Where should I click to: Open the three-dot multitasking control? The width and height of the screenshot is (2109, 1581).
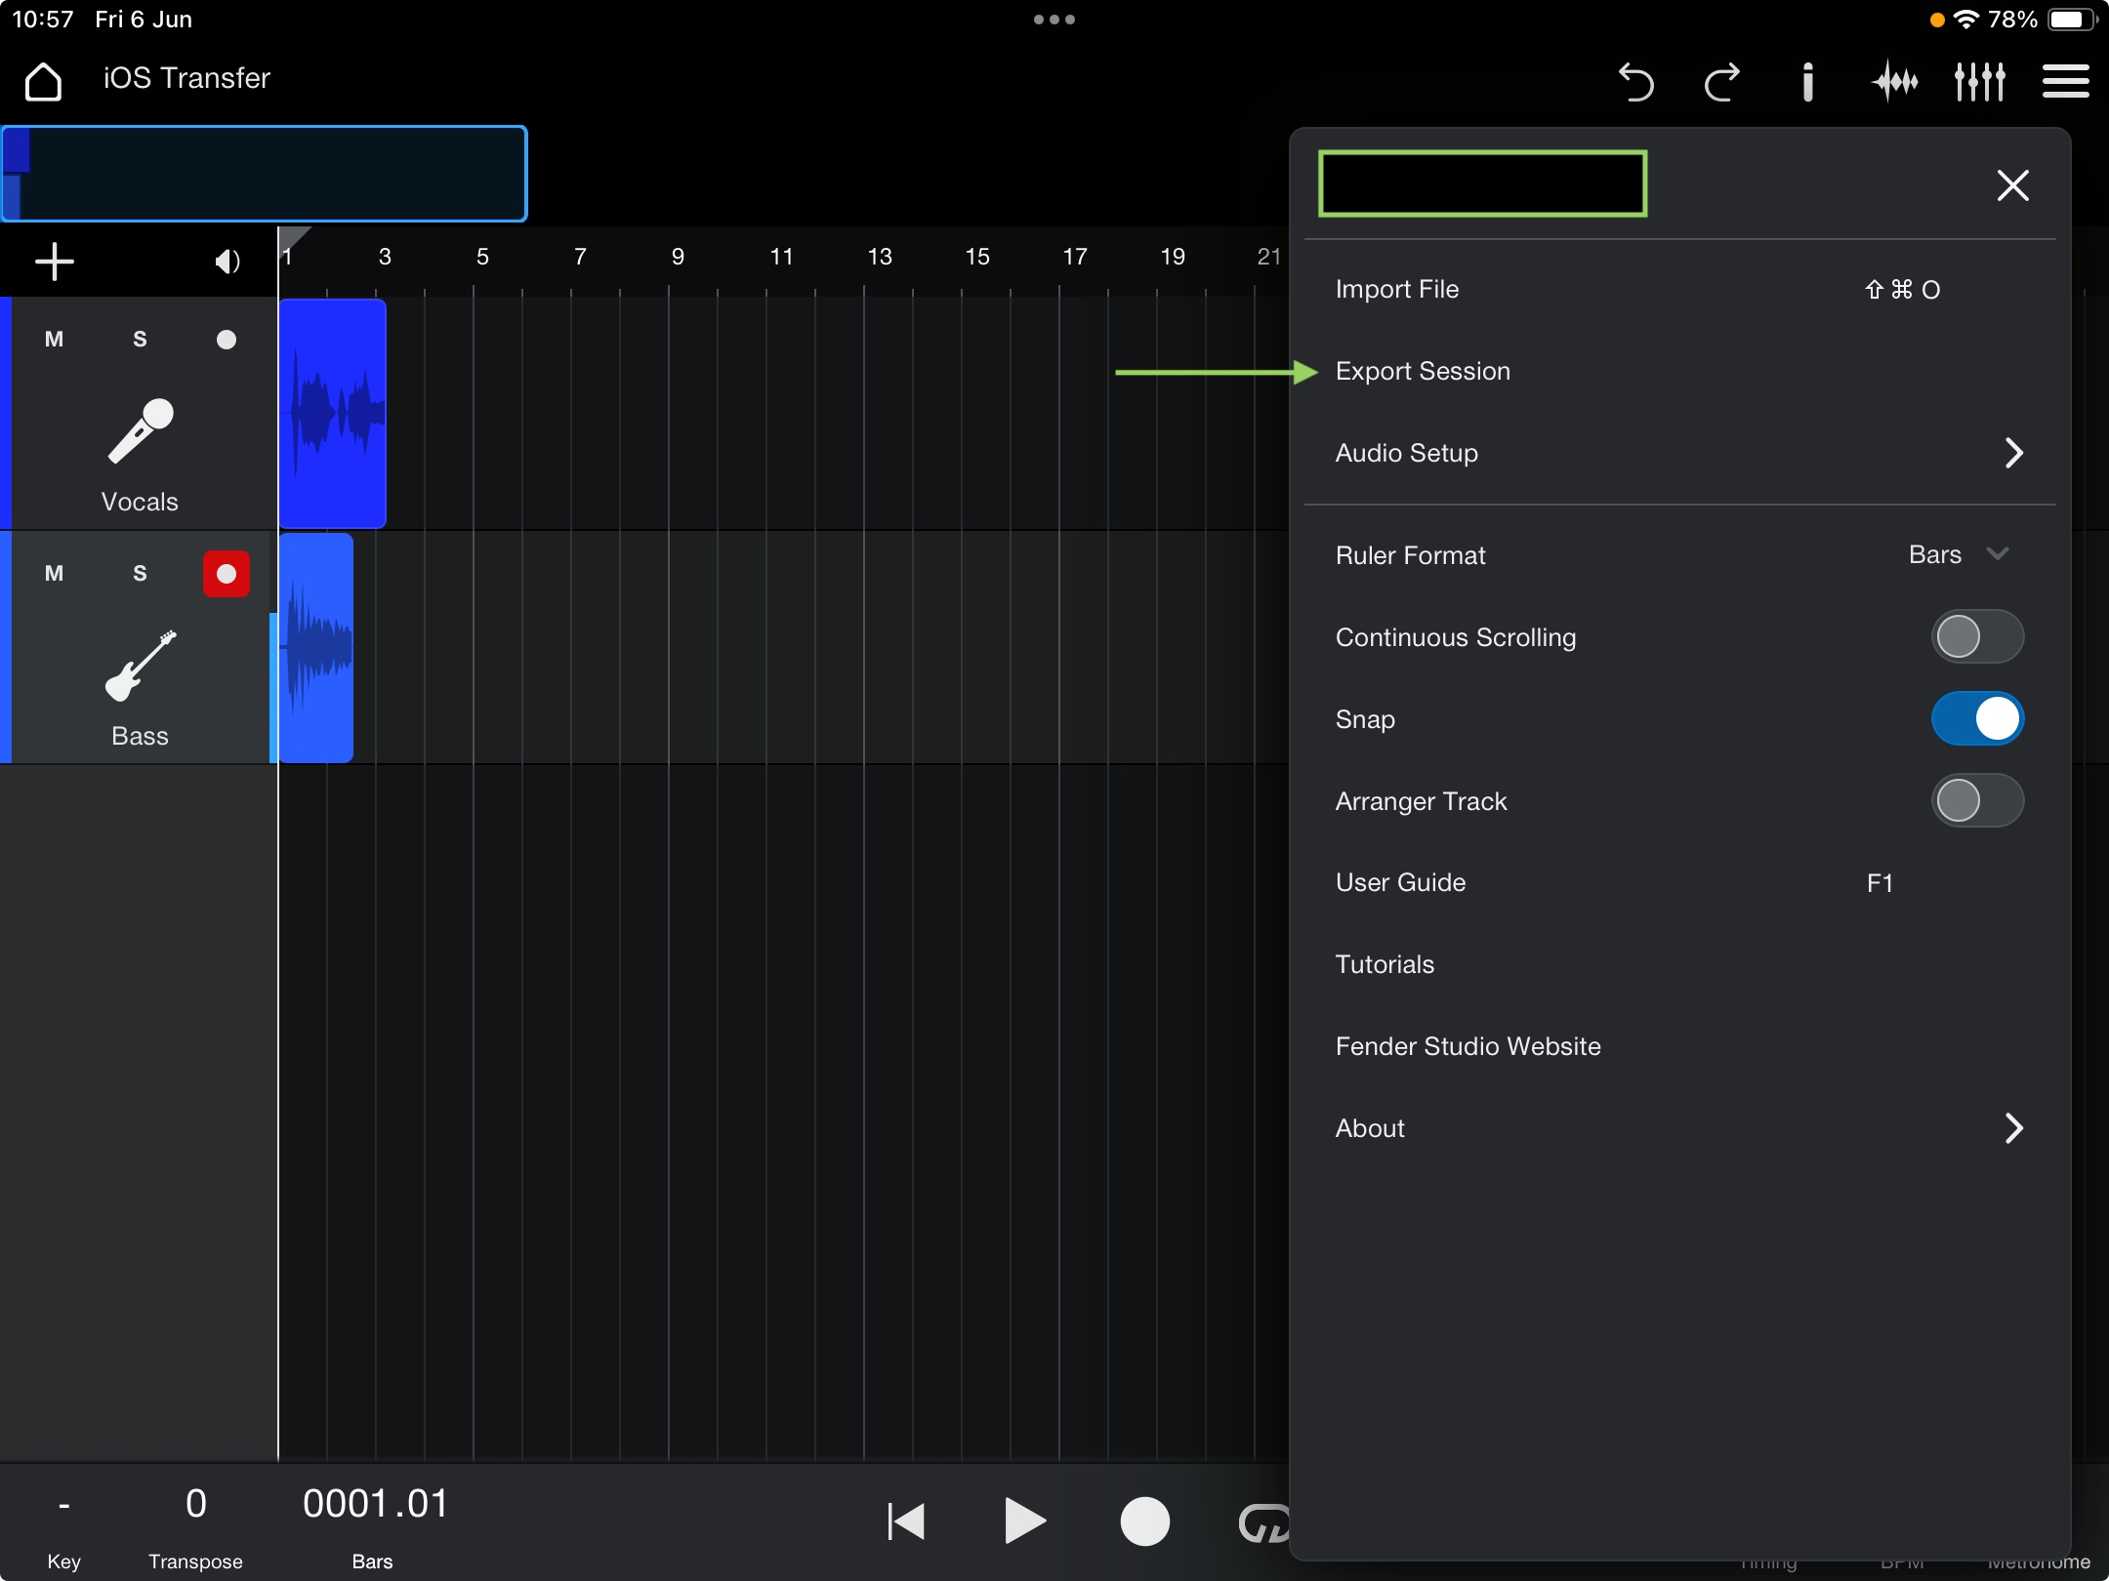(x=1054, y=20)
